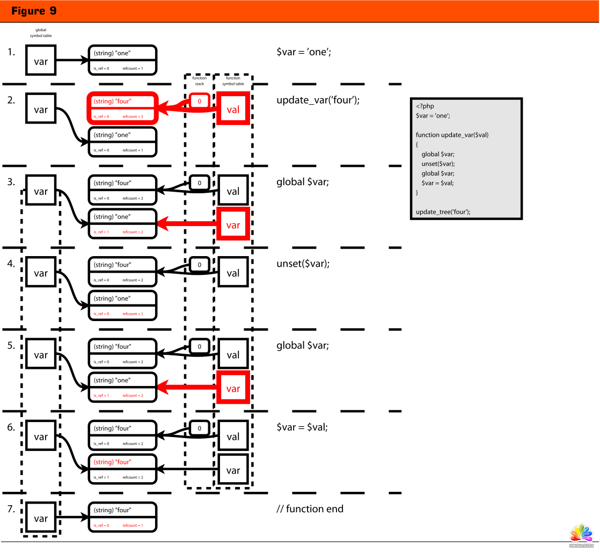Click the gray PHP code listing box
This screenshot has height=553, width=600.
(466, 158)
